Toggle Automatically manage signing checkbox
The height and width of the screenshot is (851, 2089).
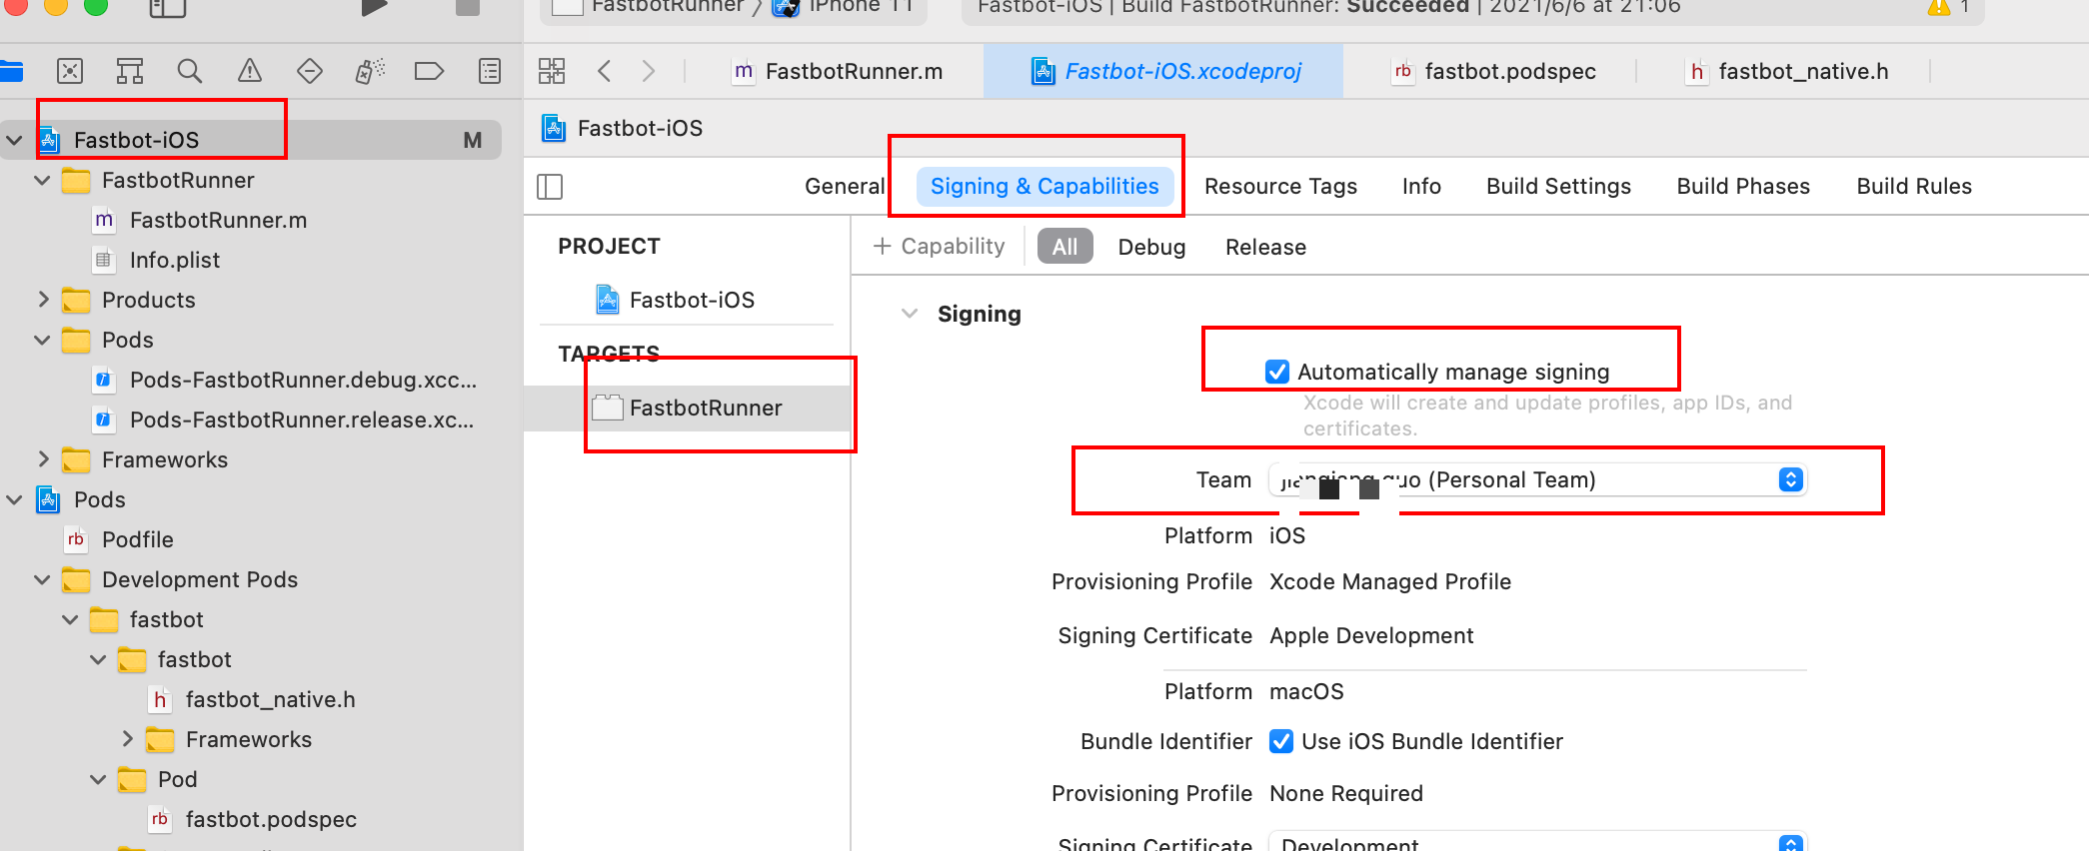1277,372
